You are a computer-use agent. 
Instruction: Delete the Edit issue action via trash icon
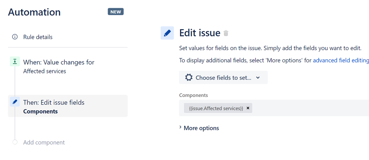[226, 33]
